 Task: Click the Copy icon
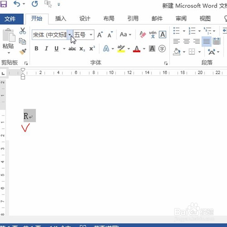[22, 41]
